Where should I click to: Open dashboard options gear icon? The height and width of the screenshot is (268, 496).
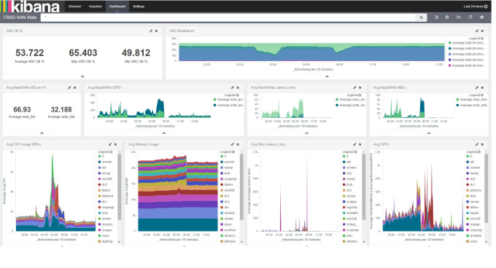[481, 17]
